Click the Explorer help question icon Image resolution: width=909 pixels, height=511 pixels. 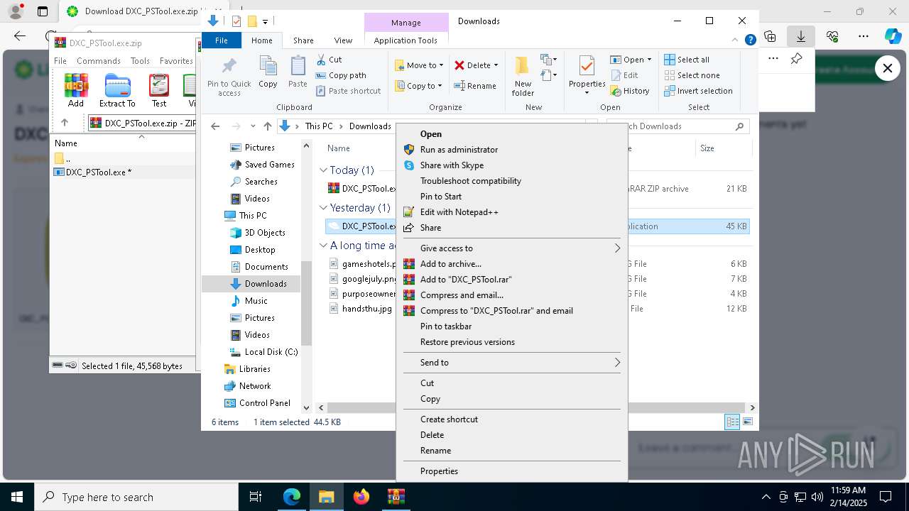tap(750, 40)
